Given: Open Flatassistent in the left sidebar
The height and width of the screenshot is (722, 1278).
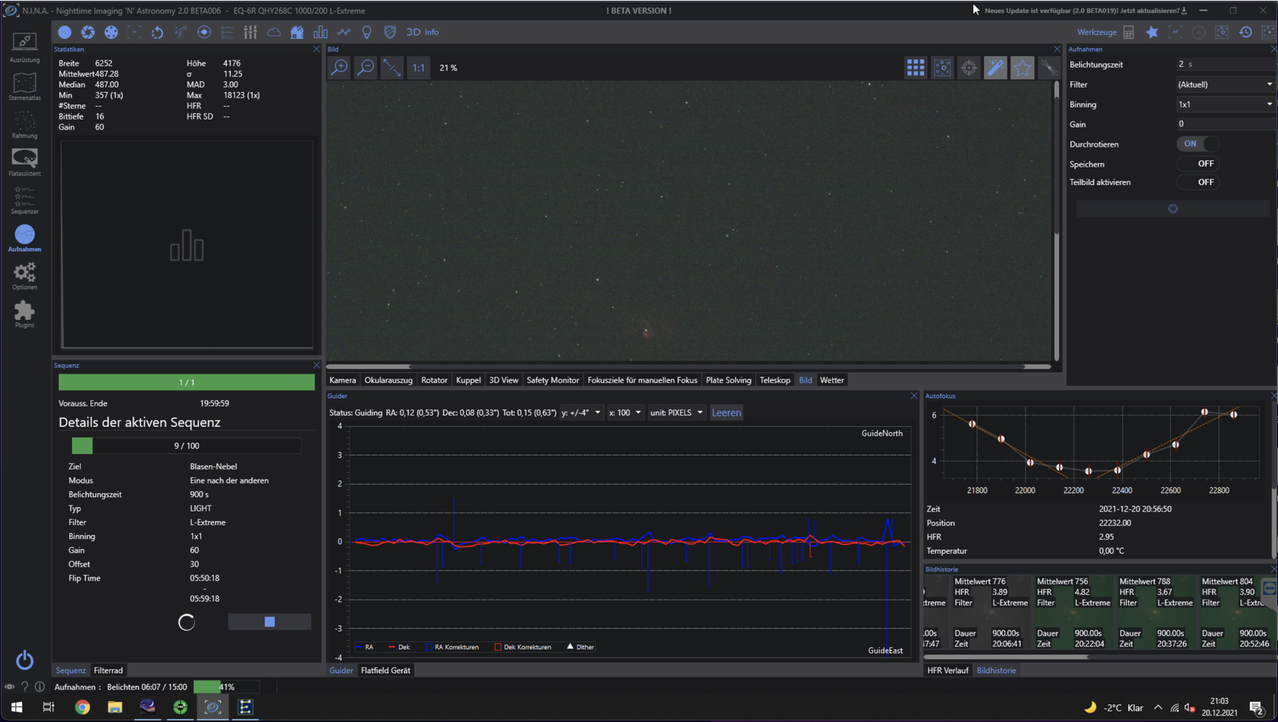Looking at the screenshot, I should pos(25,161).
